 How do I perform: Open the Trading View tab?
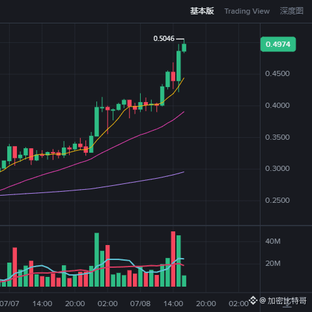pos(247,11)
